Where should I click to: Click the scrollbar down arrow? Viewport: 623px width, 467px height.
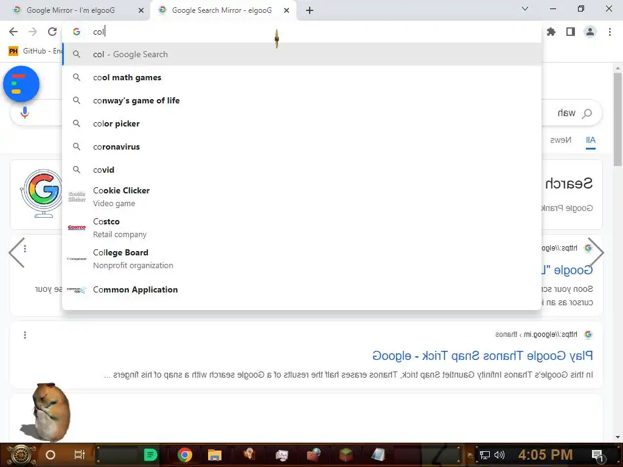pos(618,437)
